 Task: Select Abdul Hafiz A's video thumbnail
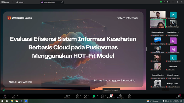click(158, 23)
